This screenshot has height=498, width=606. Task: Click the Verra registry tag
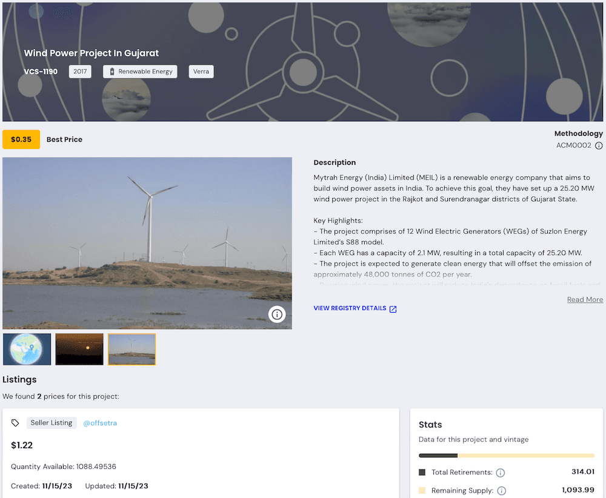tap(201, 71)
